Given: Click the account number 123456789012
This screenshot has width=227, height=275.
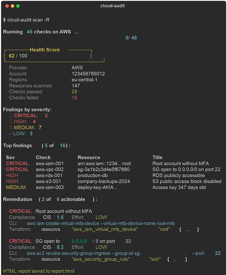Looking at the screenshot, I should point(88,74).
